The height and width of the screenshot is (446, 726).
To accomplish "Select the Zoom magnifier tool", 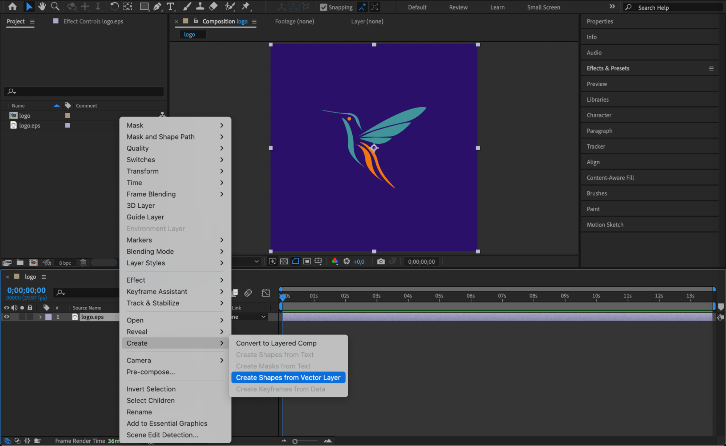I will (x=55, y=6).
